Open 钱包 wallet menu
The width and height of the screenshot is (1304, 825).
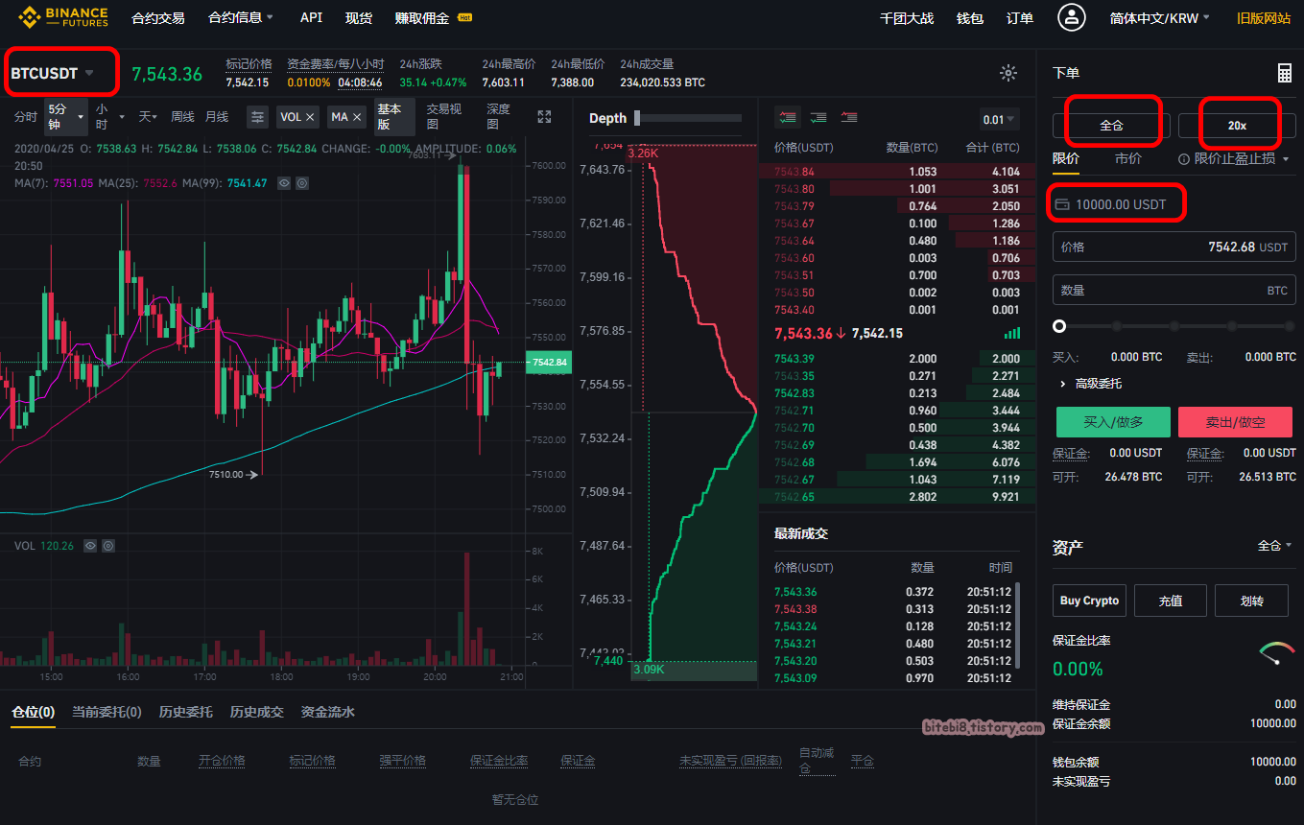coord(970,18)
